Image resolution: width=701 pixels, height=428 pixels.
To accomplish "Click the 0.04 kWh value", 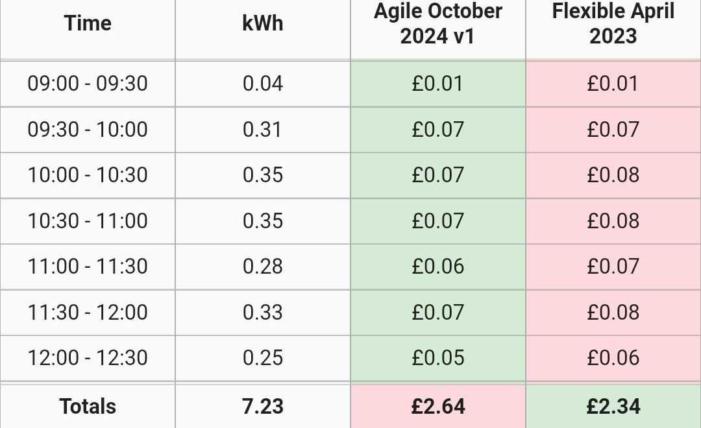I will 263,84.
